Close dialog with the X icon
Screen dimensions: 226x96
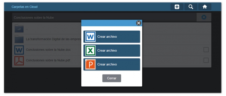(139, 23)
